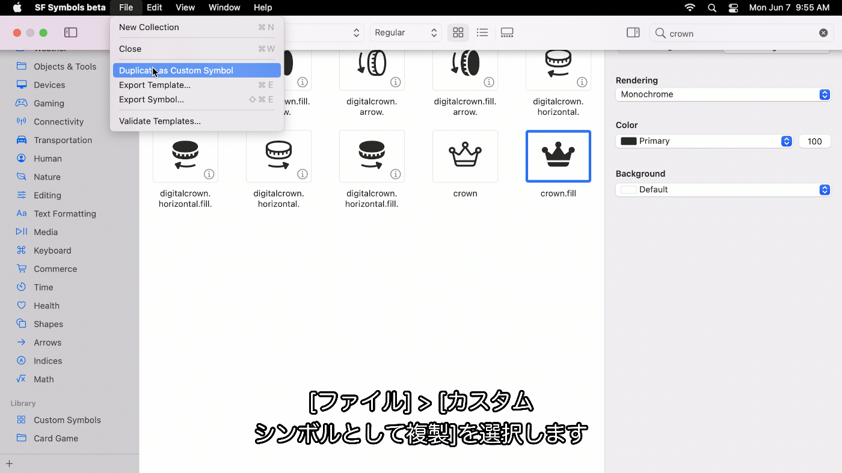Show info for digitalcrown.horizontal.fill. in the first column
Screen dimensions: 842x473
pyautogui.click(x=209, y=174)
